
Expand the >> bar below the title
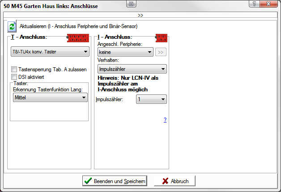point(140,15)
